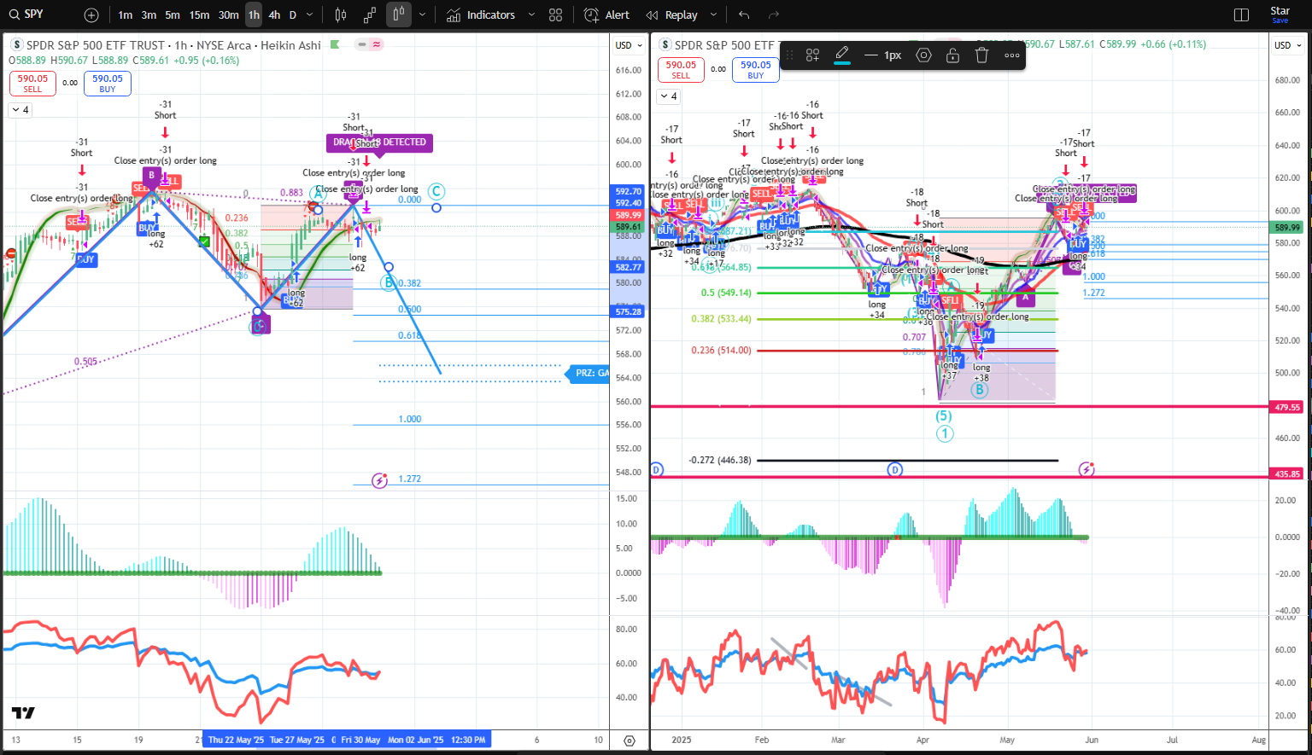This screenshot has width=1312, height=755.
Task: Save the Star chart layout
Action: click(1280, 15)
